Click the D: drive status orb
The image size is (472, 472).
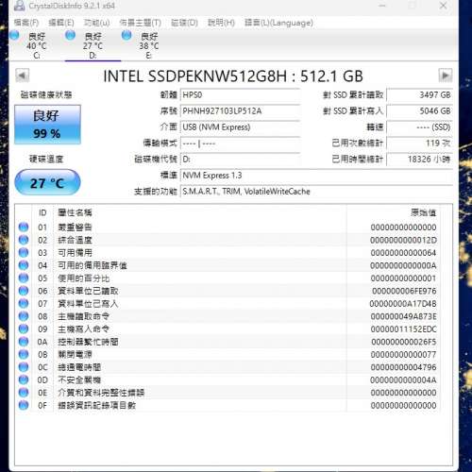click(70, 35)
